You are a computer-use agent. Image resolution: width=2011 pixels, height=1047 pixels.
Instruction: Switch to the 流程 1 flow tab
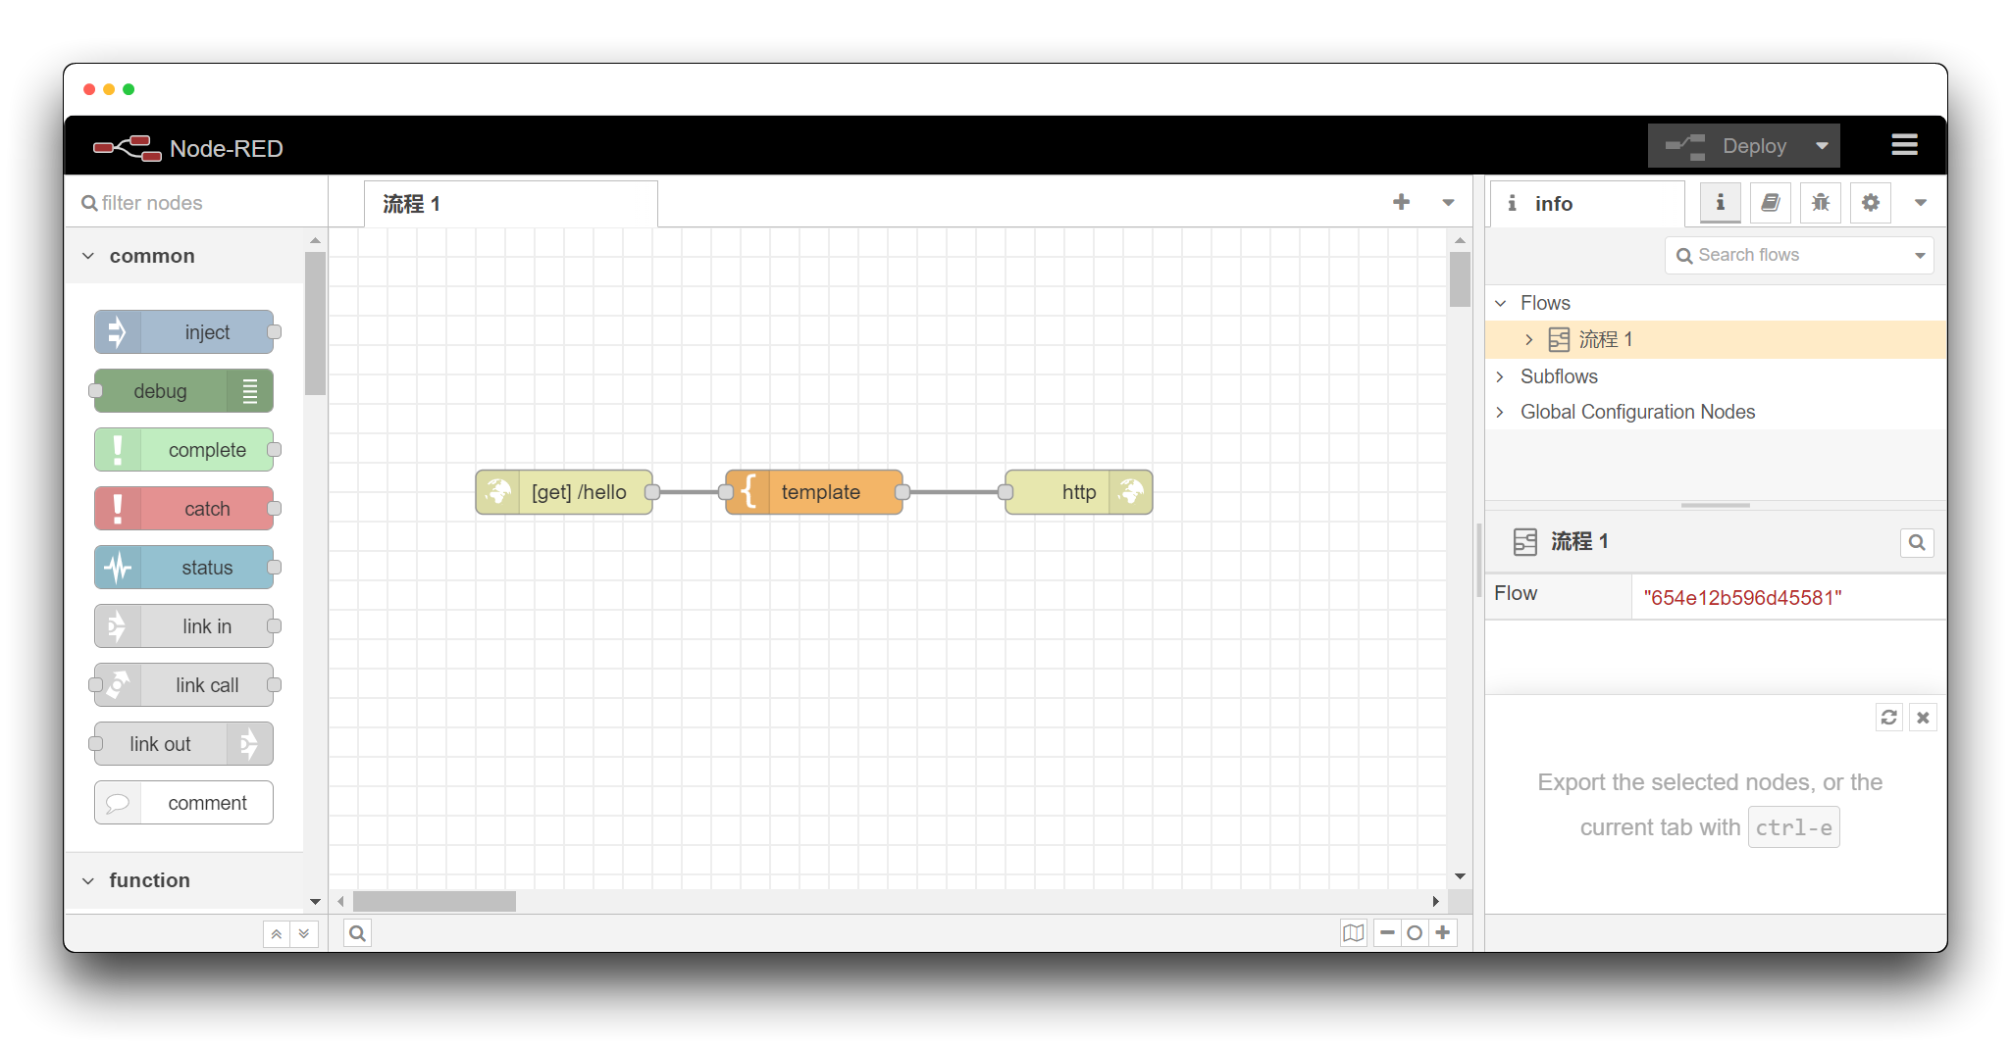click(x=510, y=204)
